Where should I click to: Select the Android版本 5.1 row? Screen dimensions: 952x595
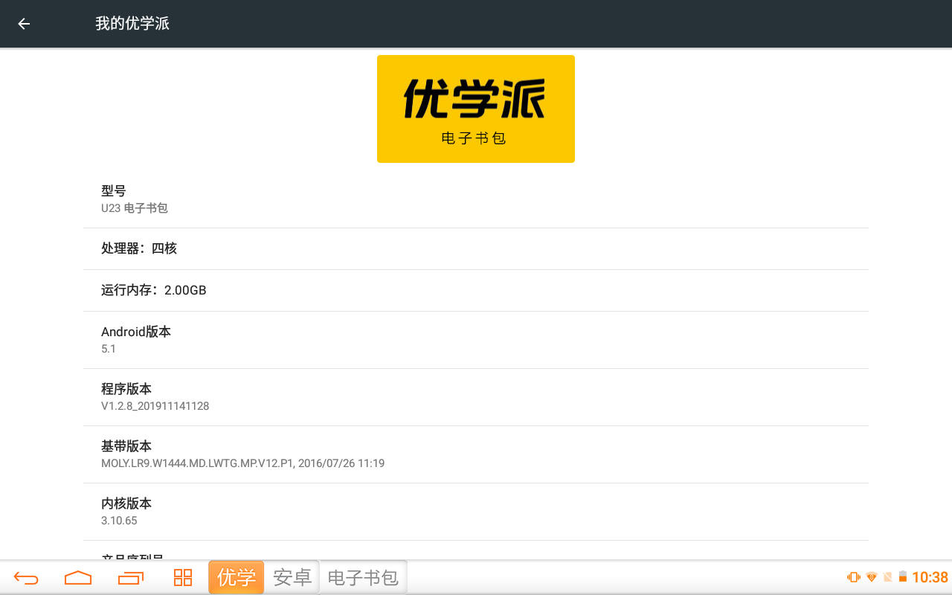tap(476, 340)
